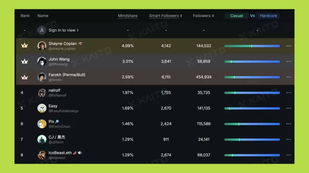309x173 pixels.
Task: Click the nairolf profile avatar
Action: (x=42, y=92)
